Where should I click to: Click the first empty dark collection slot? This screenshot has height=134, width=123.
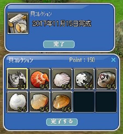click(84, 102)
